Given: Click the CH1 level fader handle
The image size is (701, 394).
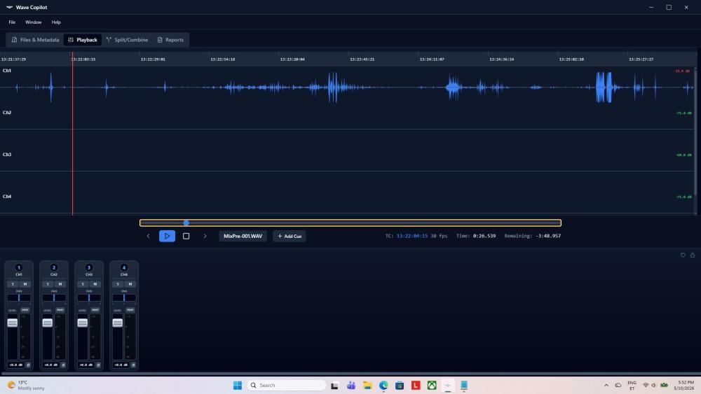Looking at the screenshot, I should [x=13, y=323].
